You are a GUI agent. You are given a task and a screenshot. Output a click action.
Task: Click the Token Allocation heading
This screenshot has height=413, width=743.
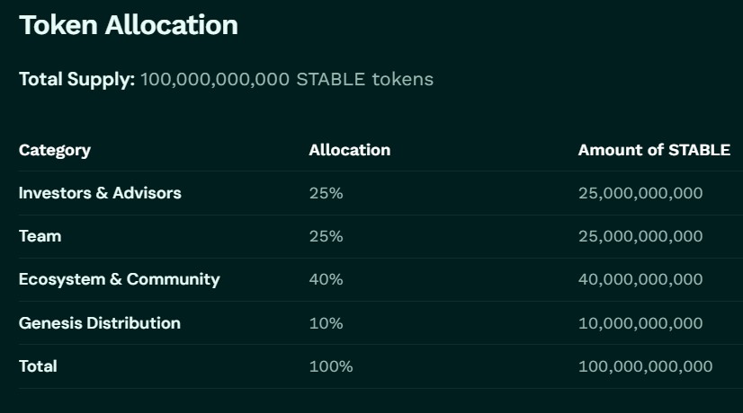[129, 25]
